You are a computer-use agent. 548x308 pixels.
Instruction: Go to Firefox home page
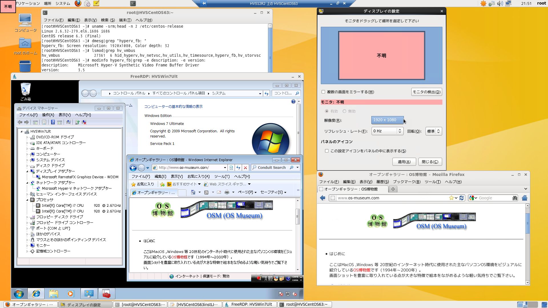click(525, 198)
